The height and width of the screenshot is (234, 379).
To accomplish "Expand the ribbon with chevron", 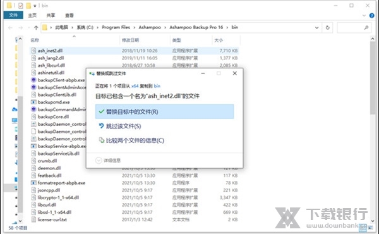I will [x=364, y=15].
